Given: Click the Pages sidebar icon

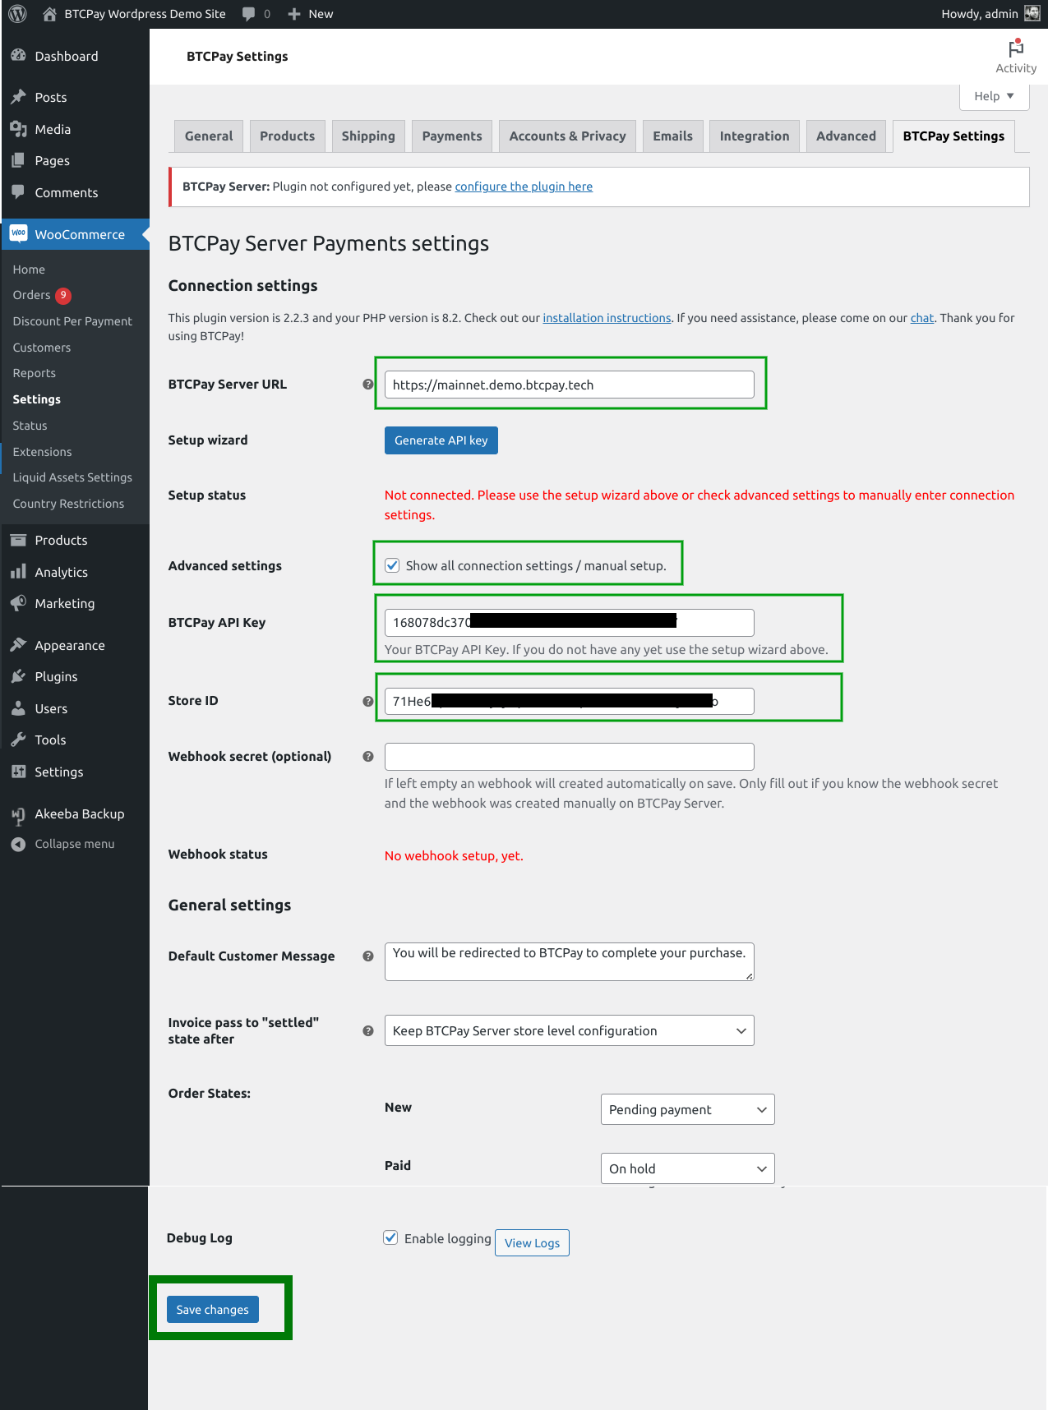Looking at the screenshot, I should [18, 160].
